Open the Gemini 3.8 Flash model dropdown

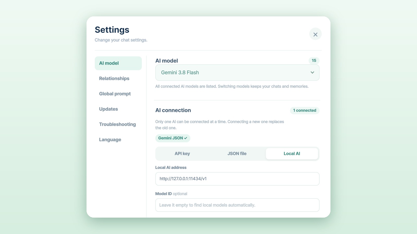pos(237,73)
